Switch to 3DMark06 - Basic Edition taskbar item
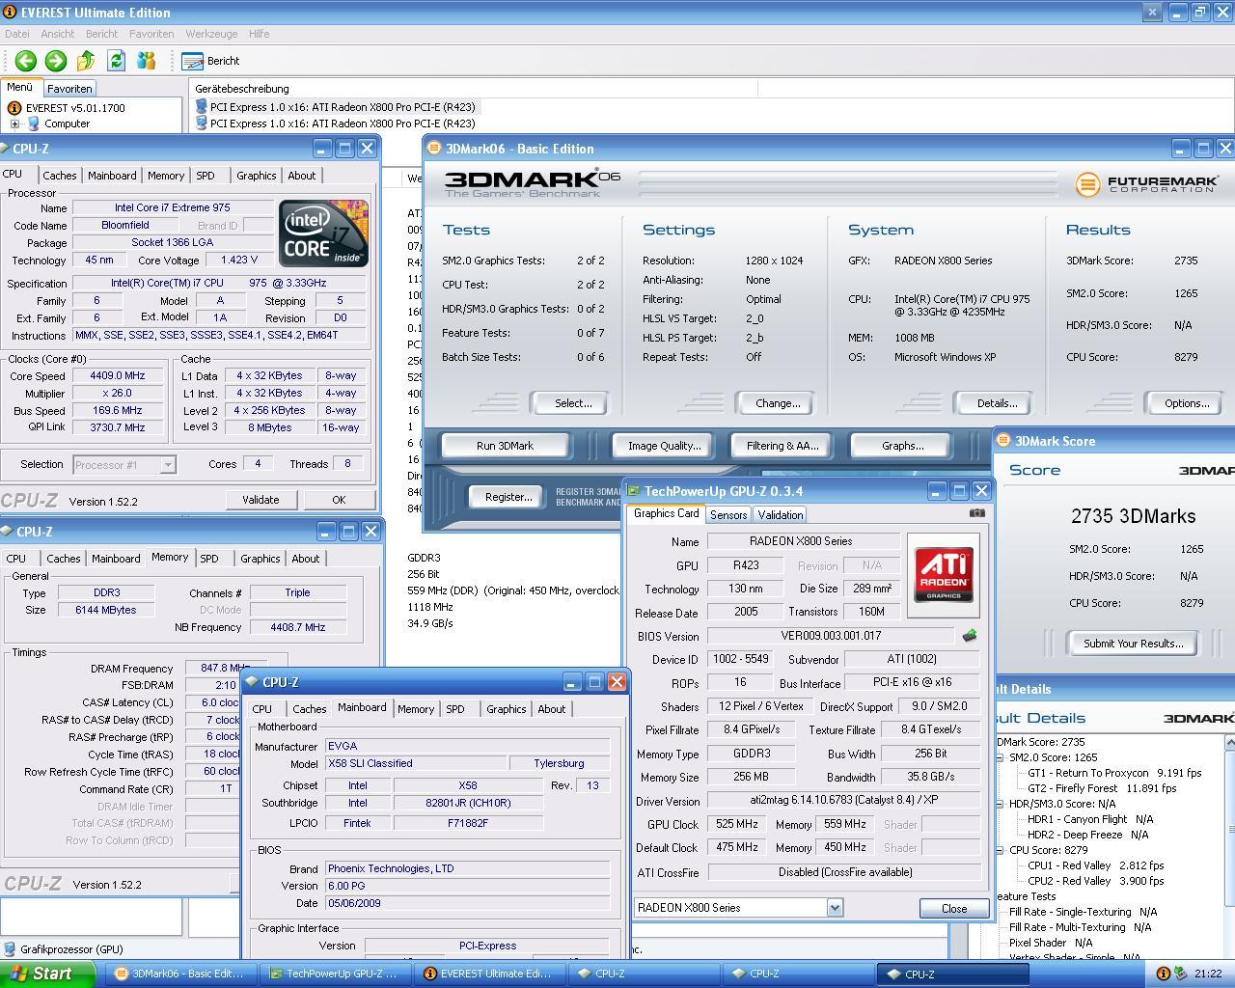This screenshot has width=1235, height=988. coord(178,974)
